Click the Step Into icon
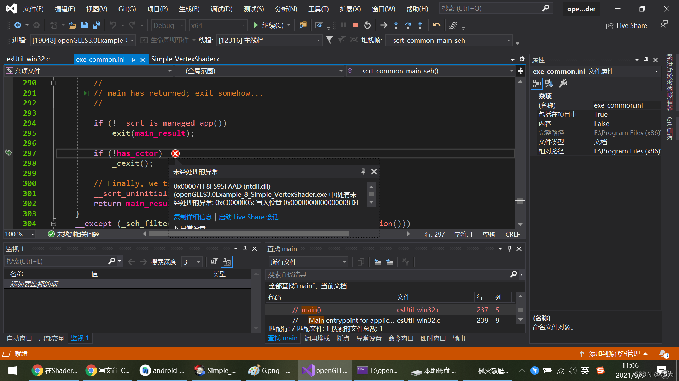This screenshot has width=679, height=381. coord(396,25)
